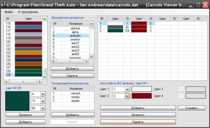210x128 pixels.
Task: Click the large Цвет №129 preview swatch
Action: click(x=17, y=101)
